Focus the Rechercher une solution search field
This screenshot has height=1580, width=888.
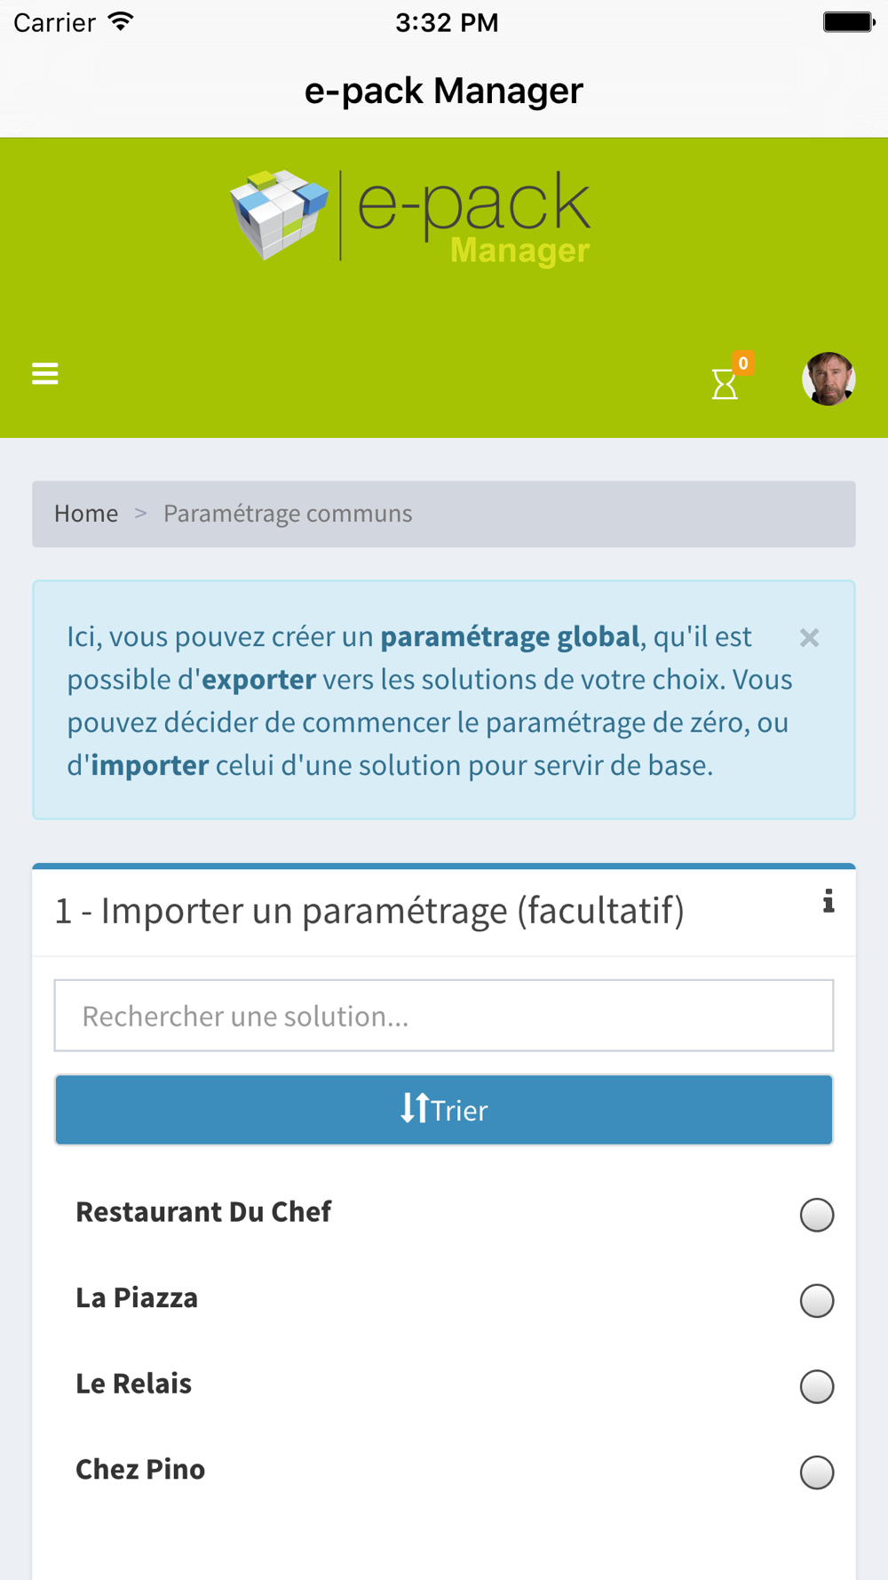pyautogui.click(x=443, y=1016)
